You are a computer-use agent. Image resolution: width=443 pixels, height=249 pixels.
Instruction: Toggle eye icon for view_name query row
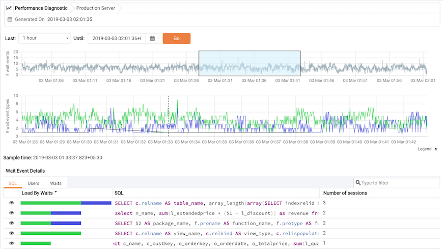click(12, 233)
